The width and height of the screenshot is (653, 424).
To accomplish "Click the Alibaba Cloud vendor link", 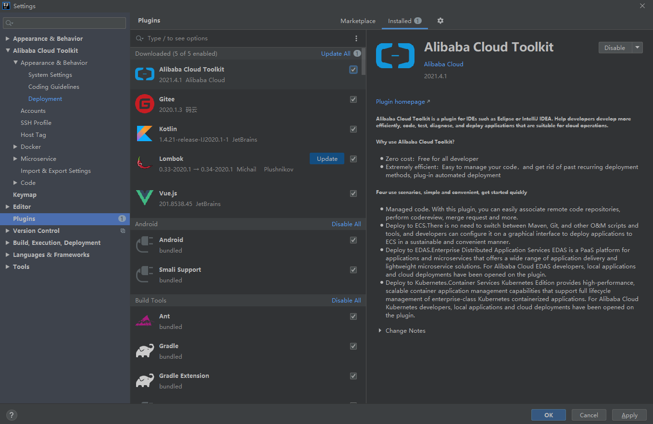I will coord(444,64).
